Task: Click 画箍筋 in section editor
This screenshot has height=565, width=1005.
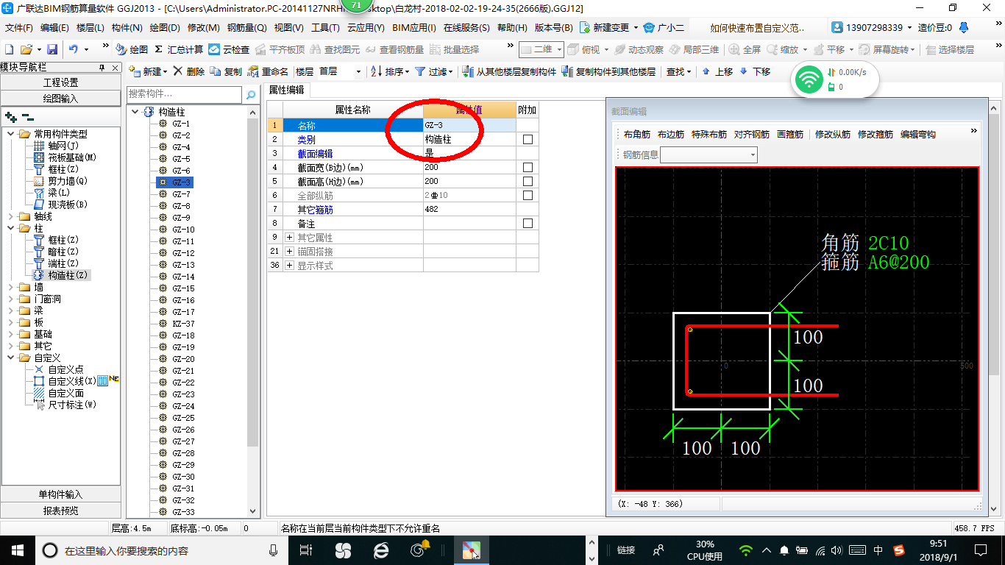Action: point(789,135)
